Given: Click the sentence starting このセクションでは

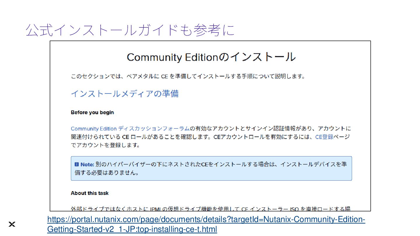Looking at the screenshot, I should pos(188,77).
